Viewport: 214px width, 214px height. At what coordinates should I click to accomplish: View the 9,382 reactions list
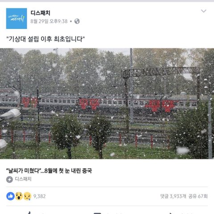(x=39, y=196)
